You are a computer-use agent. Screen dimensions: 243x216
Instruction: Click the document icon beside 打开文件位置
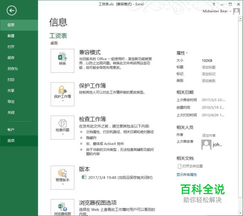point(179,166)
